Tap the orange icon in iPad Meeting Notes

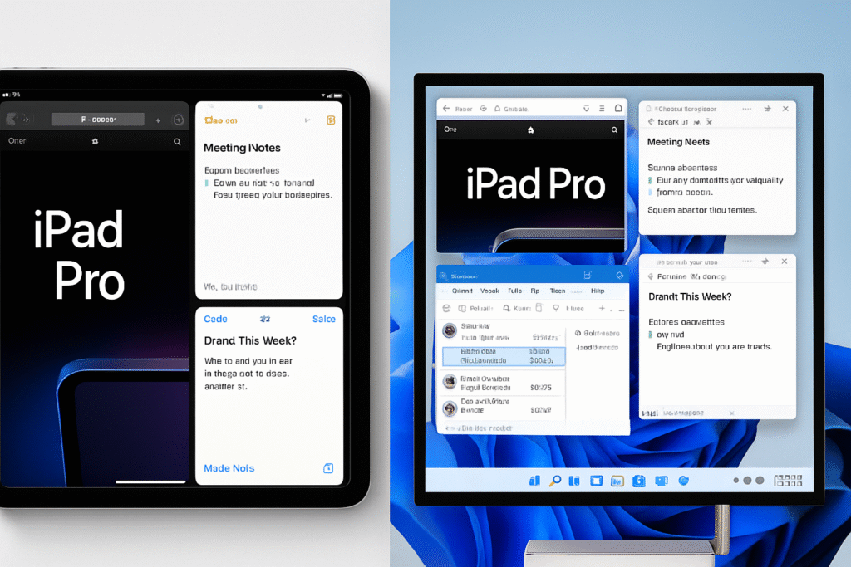[x=331, y=120]
